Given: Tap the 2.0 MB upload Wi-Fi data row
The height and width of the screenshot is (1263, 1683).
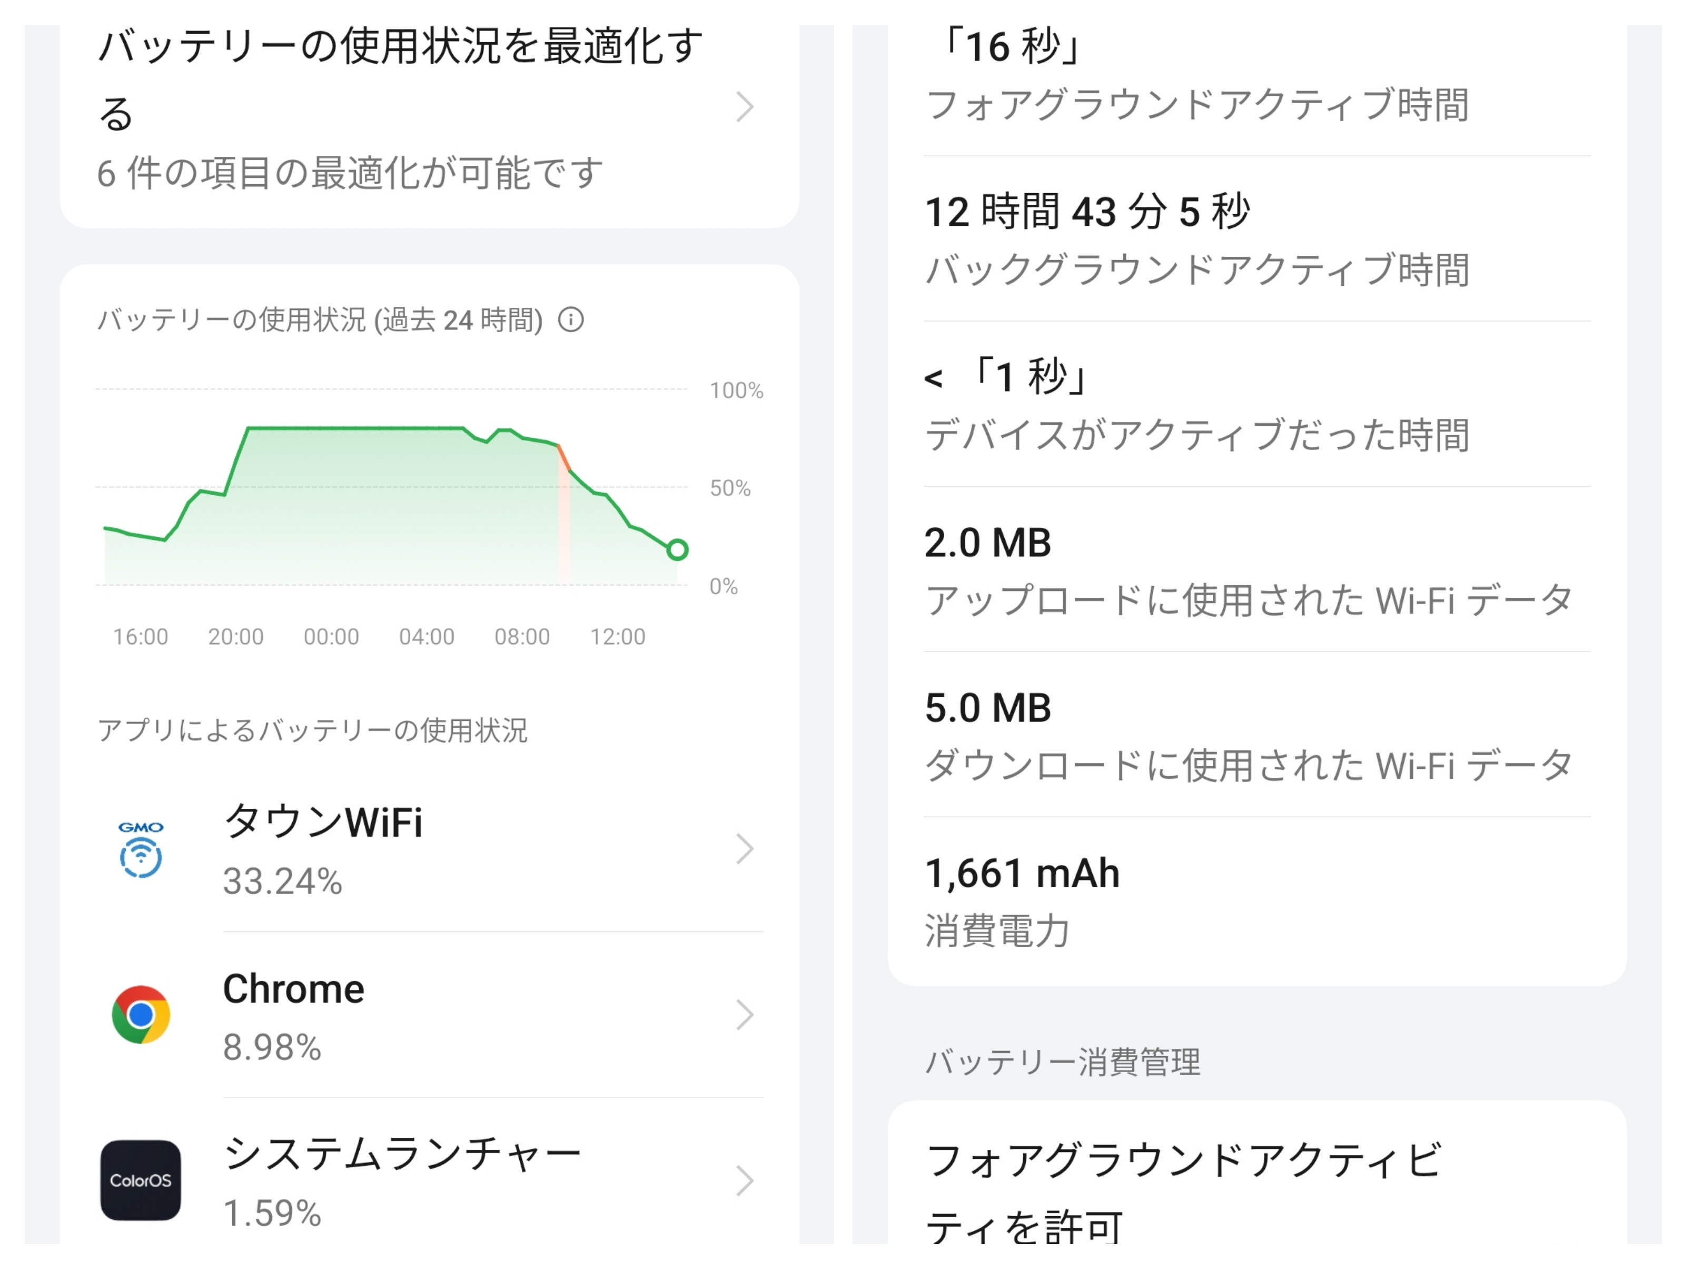Looking at the screenshot, I should 1255,570.
